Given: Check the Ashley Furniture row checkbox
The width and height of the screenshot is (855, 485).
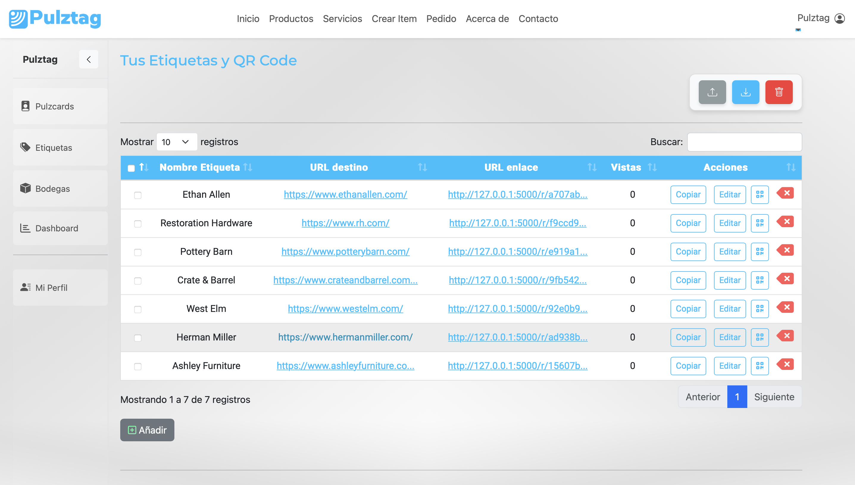Looking at the screenshot, I should tap(138, 366).
